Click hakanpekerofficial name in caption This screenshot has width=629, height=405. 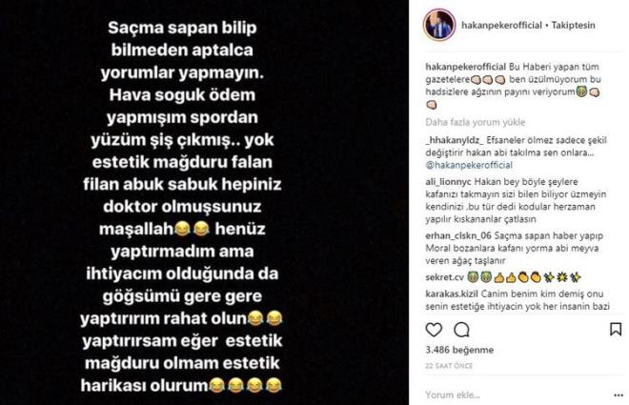[x=465, y=67]
